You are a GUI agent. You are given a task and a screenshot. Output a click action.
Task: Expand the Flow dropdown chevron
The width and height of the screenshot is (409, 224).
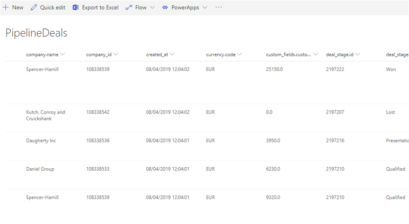152,8
